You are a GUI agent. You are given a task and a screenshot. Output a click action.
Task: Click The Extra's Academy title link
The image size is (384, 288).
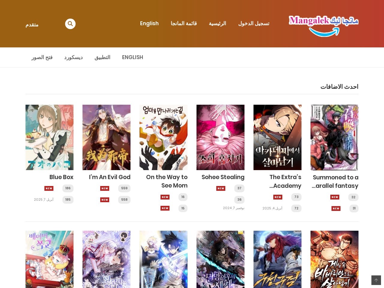click(285, 181)
